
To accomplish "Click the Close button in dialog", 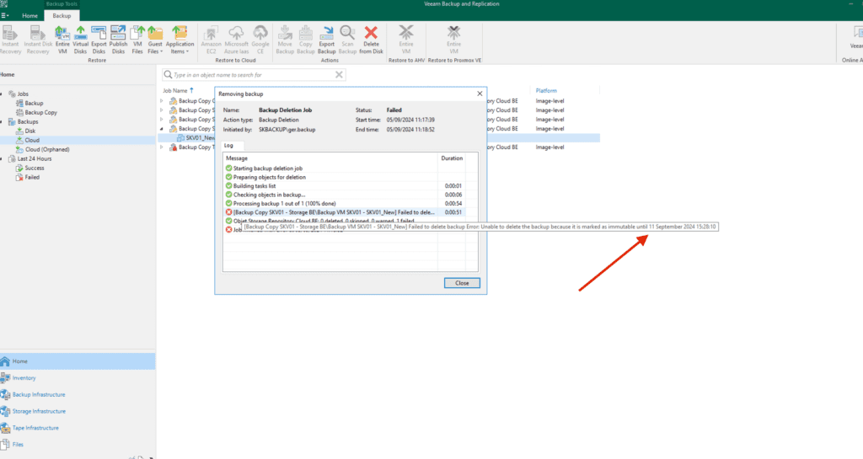I will pos(462,283).
